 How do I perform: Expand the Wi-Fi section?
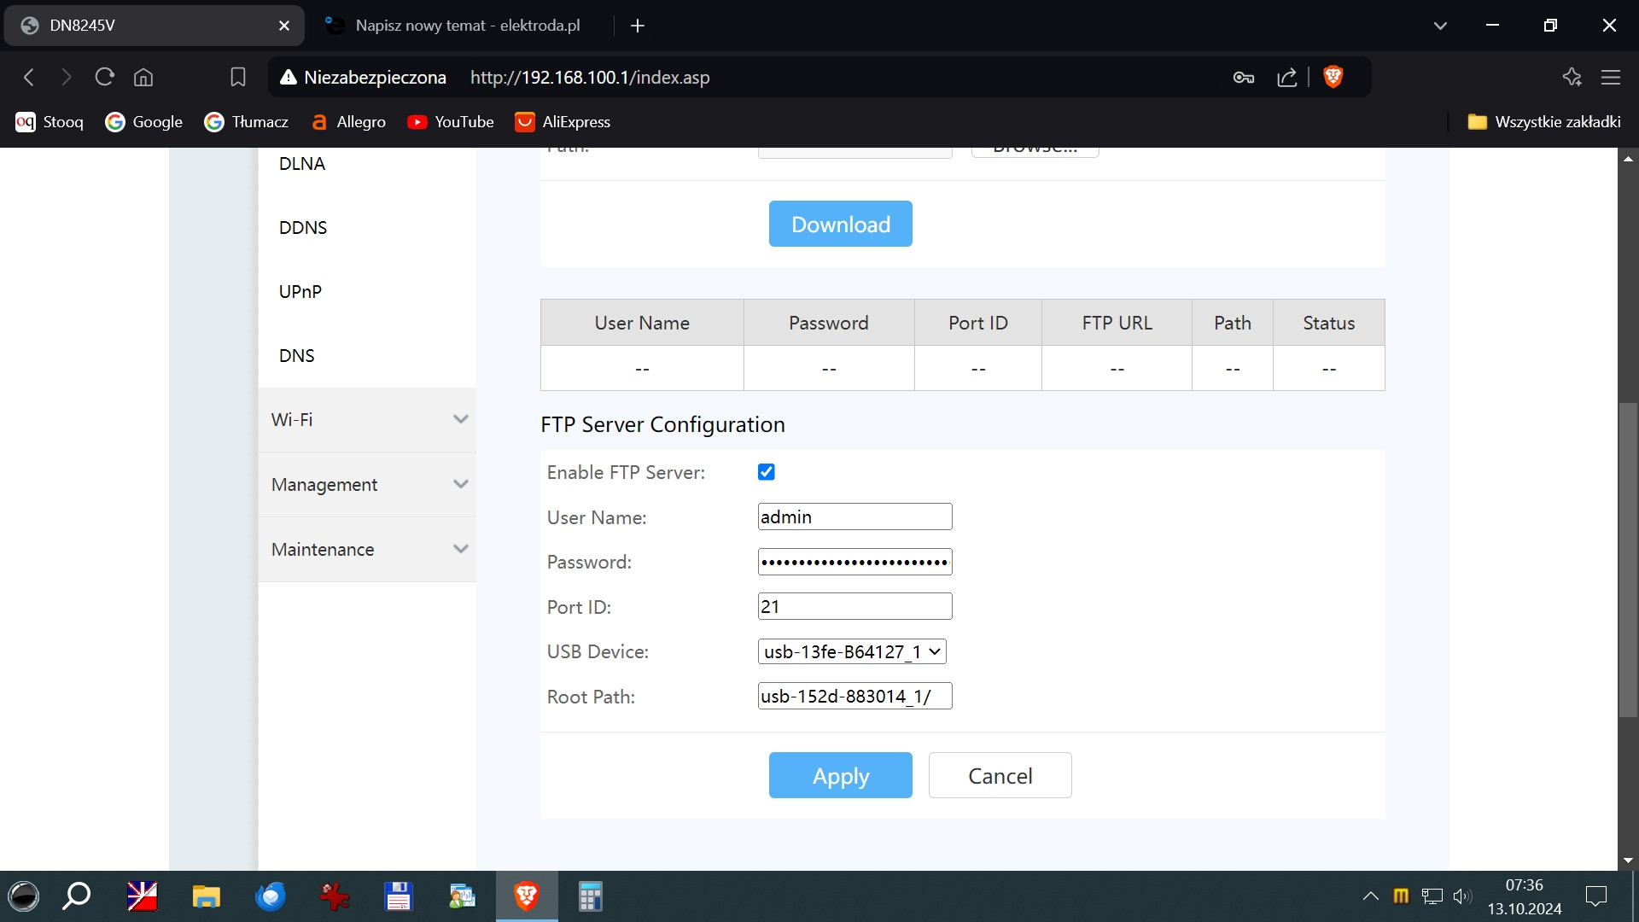(x=367, y=419)
